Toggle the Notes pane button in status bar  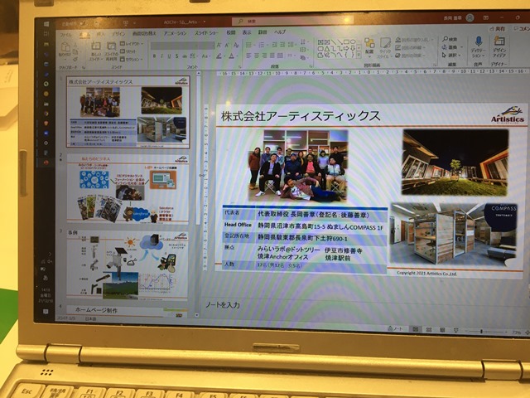(x=395, y=328)
